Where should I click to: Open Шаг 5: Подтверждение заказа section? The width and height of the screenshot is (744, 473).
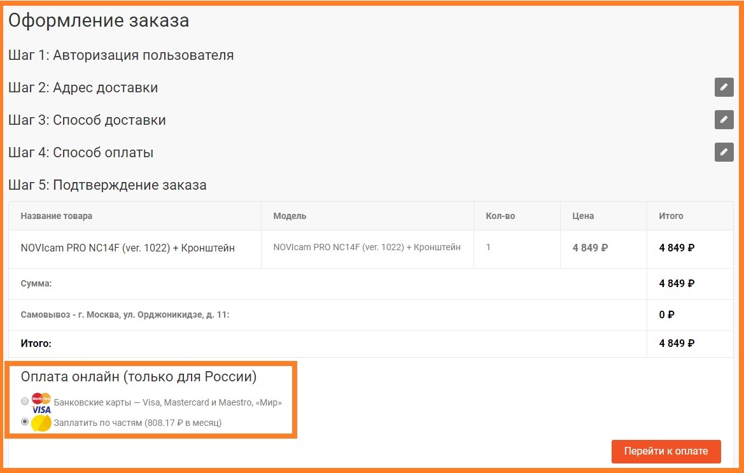coord(107,185)
